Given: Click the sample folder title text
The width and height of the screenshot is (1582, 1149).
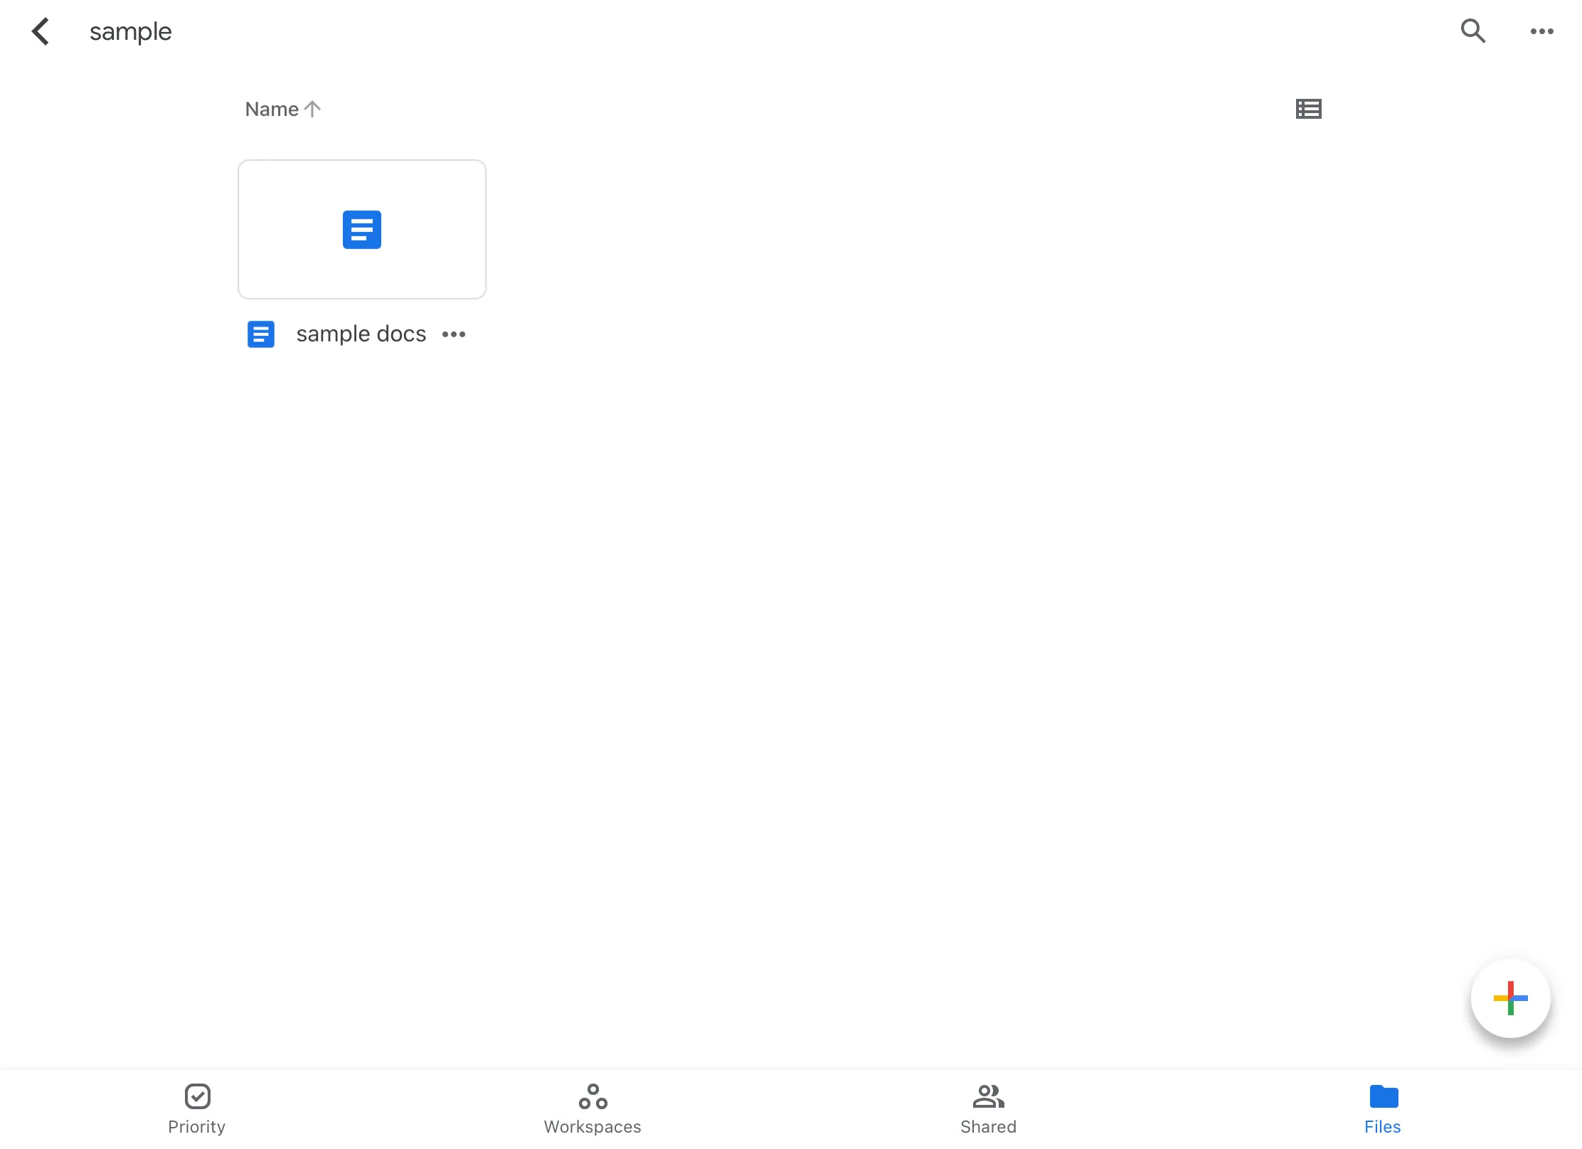Looking at the screenshot, I should (x=130, y=31).
